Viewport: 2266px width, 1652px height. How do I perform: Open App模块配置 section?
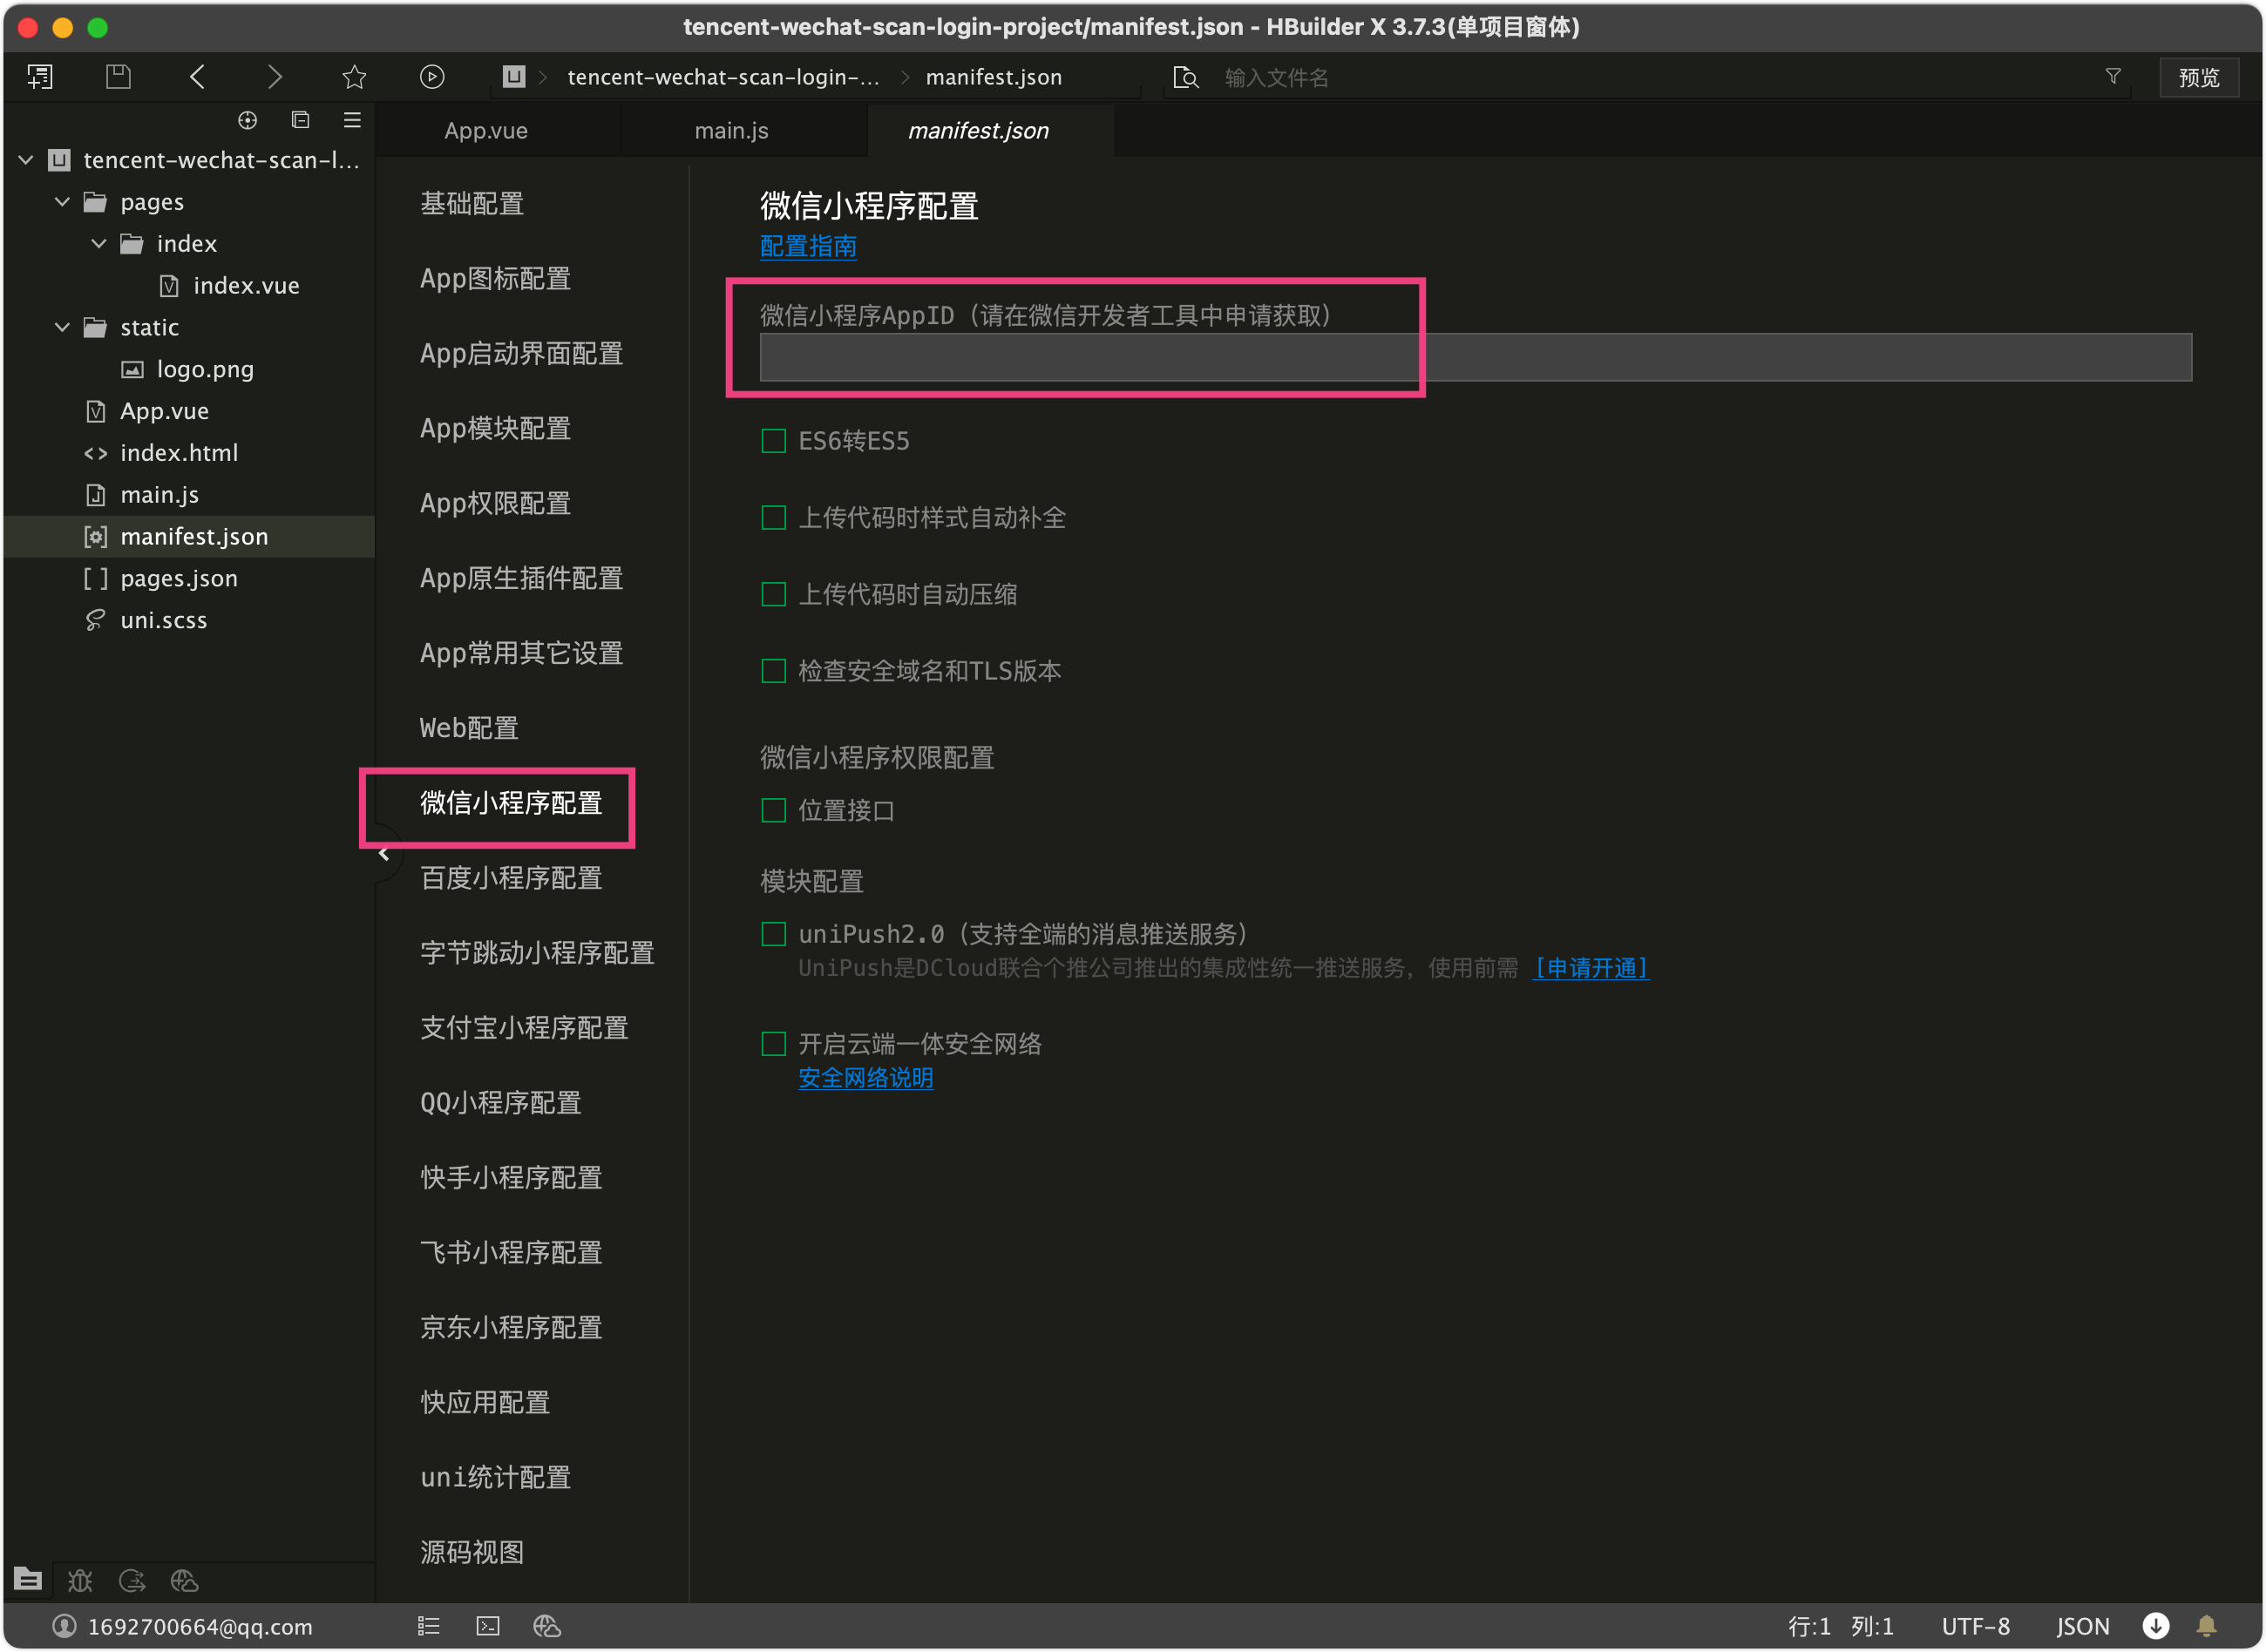tap(495, 429)
